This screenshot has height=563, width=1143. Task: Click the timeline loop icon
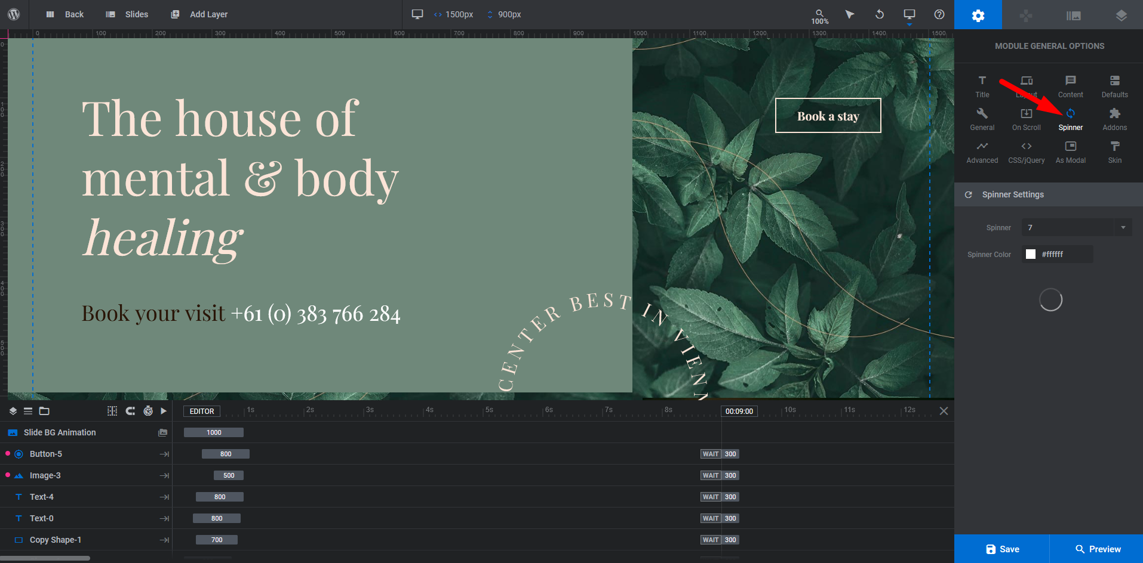point(130,411)
